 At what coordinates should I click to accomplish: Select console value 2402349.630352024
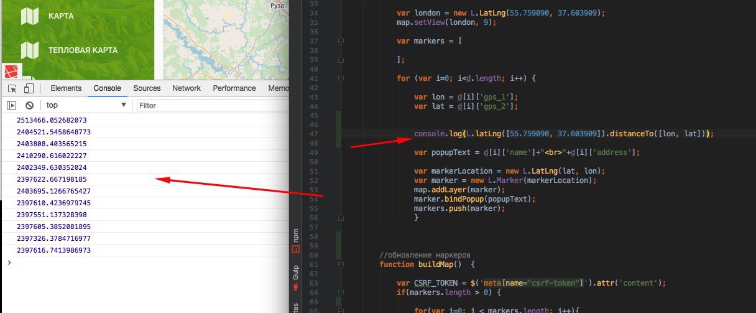pyautogui.click(x=52, y=167)
